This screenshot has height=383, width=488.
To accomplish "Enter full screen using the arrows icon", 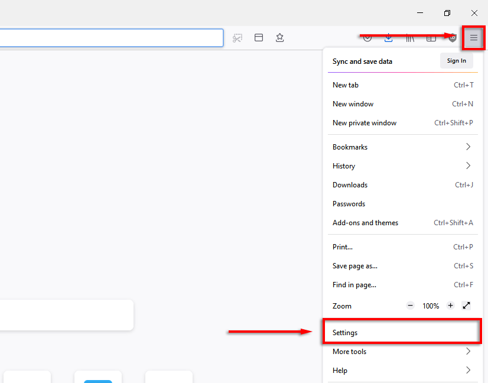I will 466,306.
